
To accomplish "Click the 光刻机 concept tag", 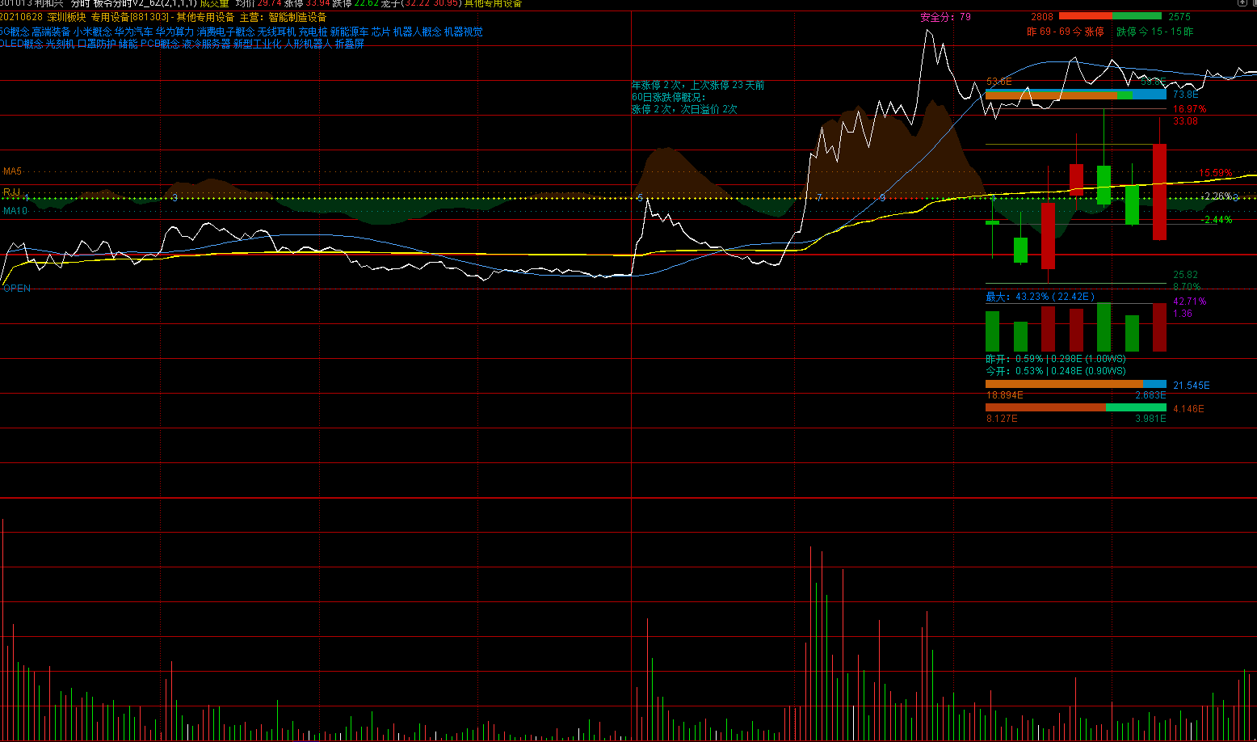I will point(60,44).
